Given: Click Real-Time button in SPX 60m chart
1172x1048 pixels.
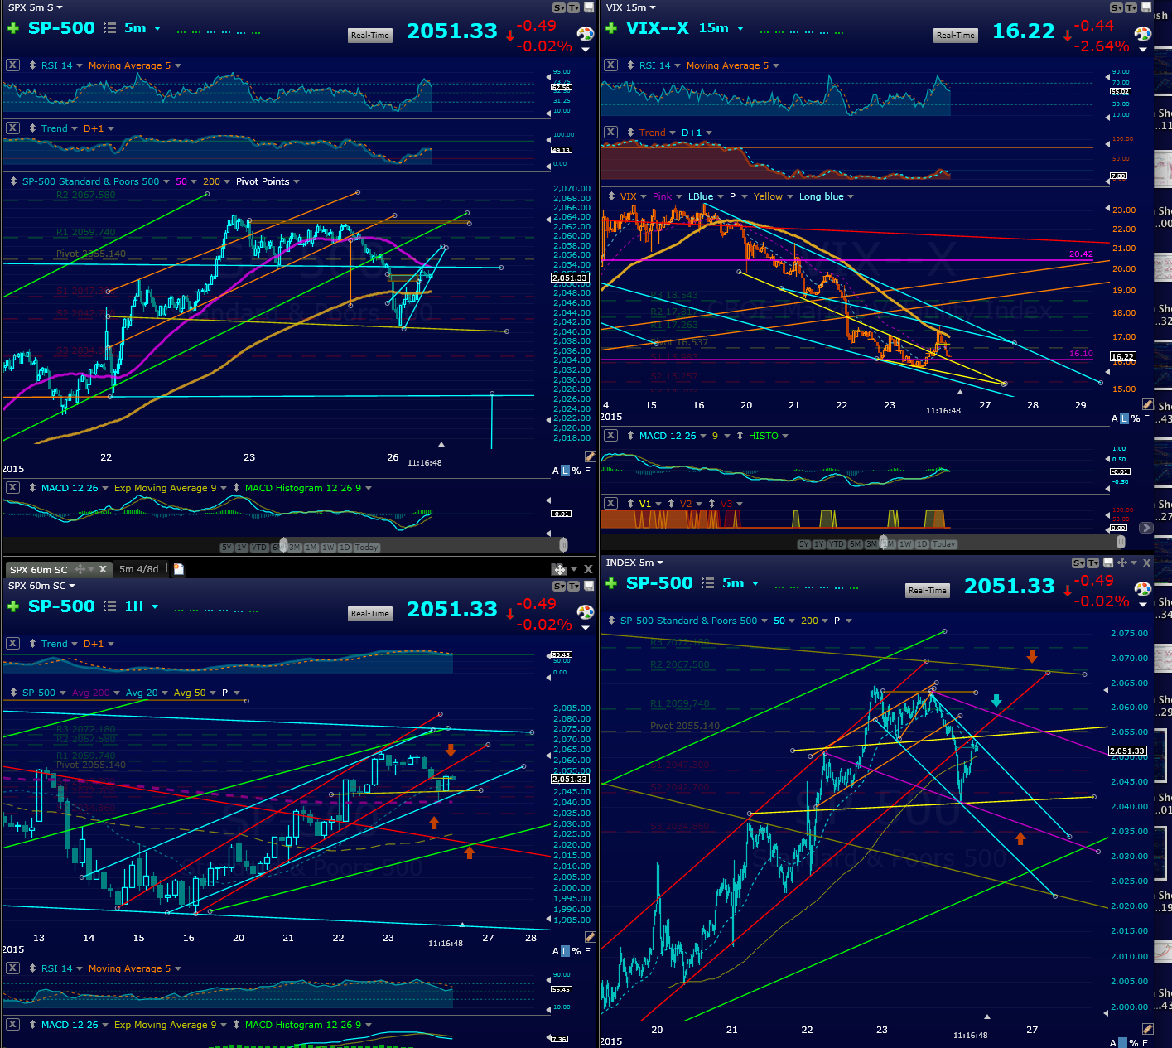Looking at the screenshot, I should pyautogui.click(x=370, y=614).
